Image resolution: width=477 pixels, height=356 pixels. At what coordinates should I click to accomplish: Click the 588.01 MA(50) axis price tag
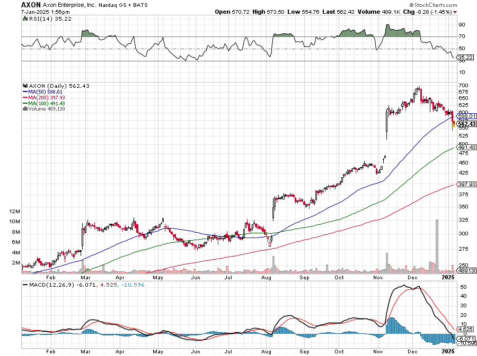pyautogui.click(x=466, y=116)
